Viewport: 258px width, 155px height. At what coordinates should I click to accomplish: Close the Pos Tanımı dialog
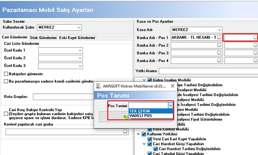click(x=172, y=86)
